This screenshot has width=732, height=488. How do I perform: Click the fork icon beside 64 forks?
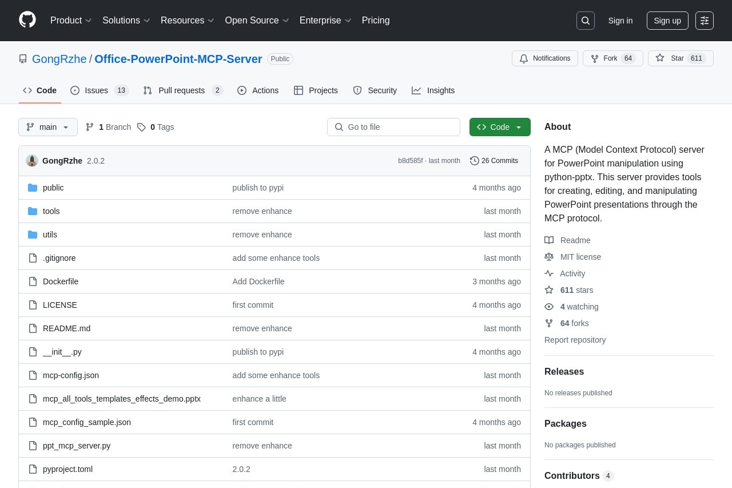click(549, 323)
